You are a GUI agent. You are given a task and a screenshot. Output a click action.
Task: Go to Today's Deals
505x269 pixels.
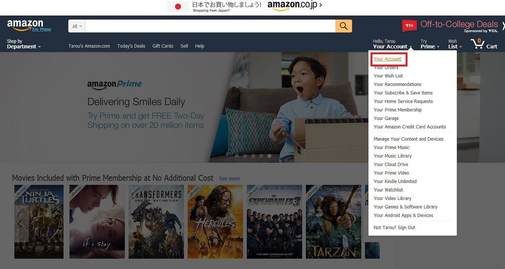131,46
